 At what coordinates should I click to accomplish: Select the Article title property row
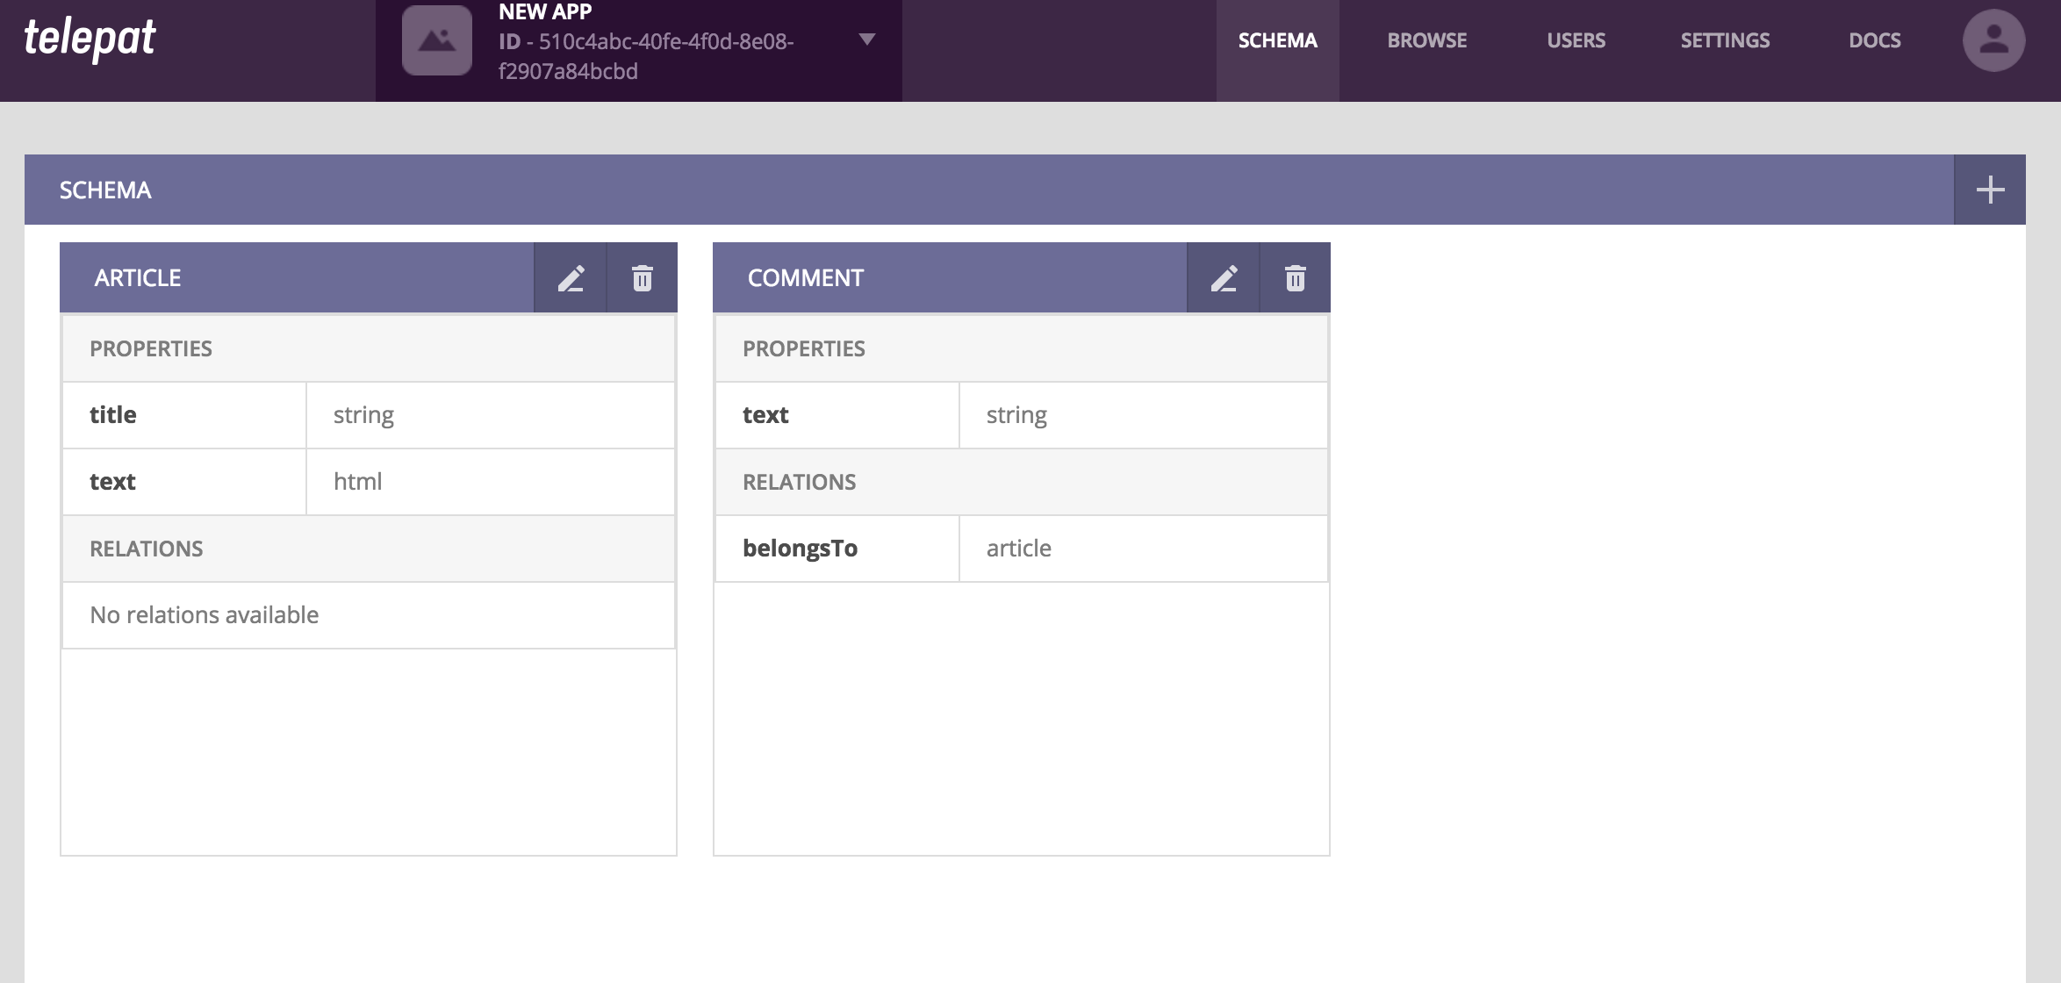(x=369, y=415)
